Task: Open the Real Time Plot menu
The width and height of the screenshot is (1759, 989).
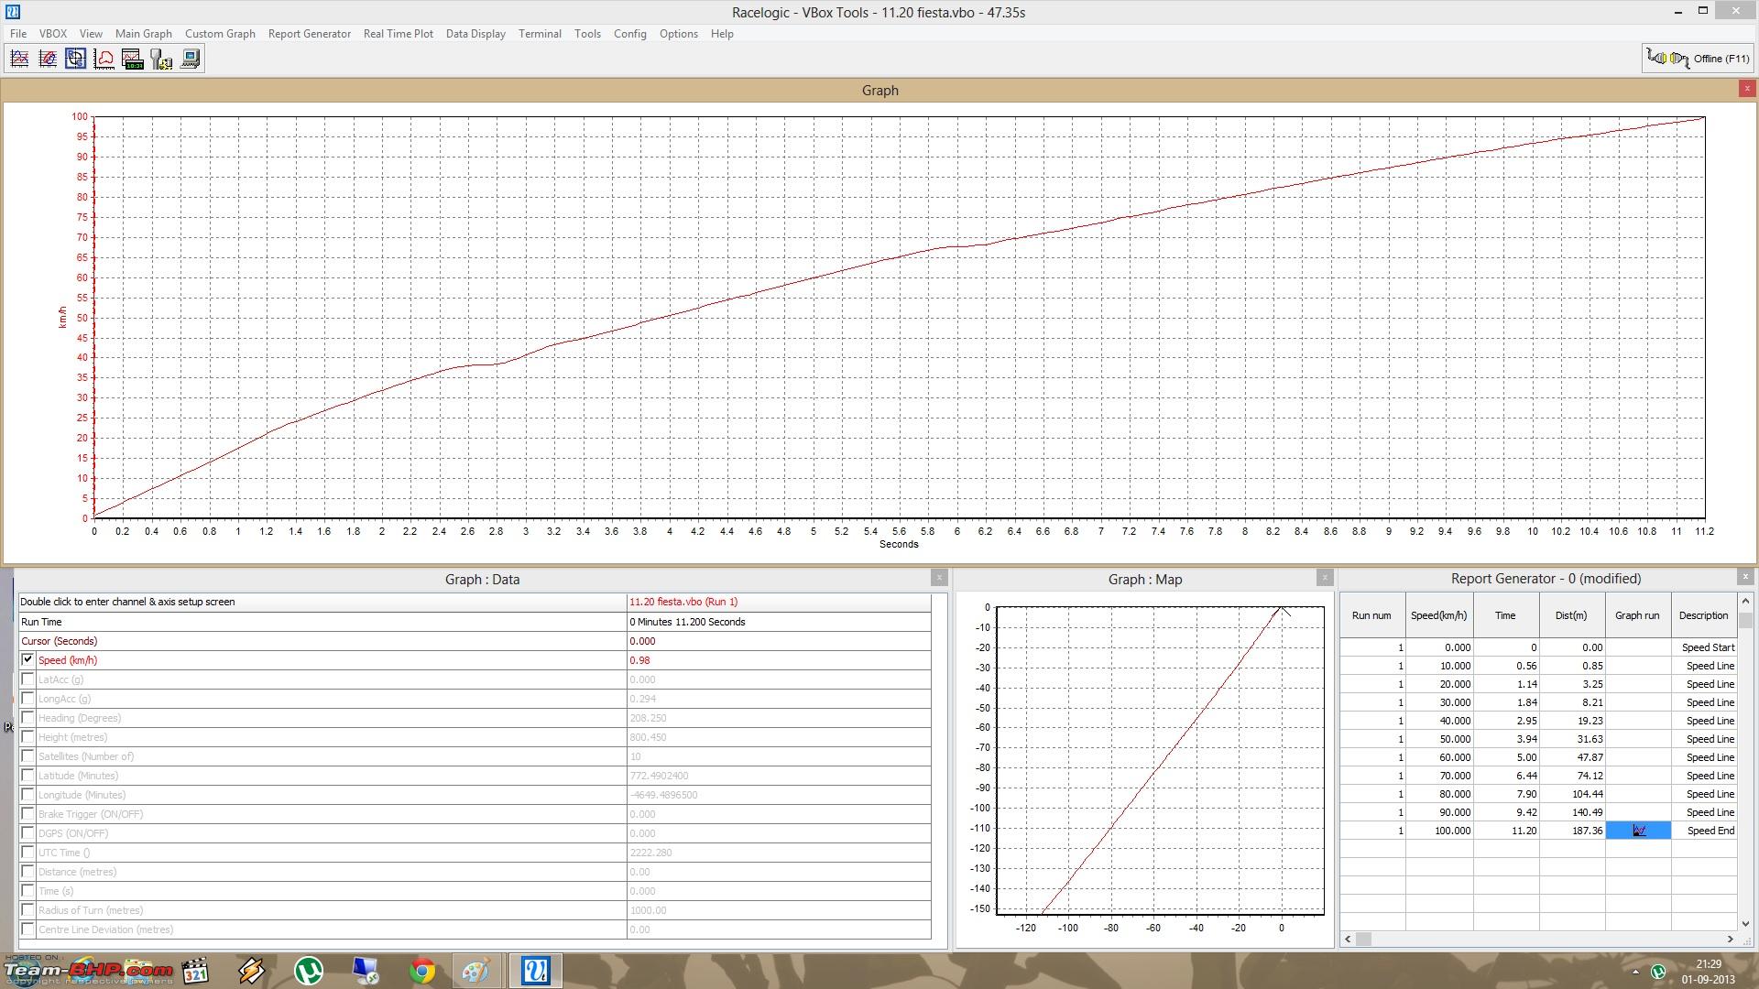Action: coord(399,34)
